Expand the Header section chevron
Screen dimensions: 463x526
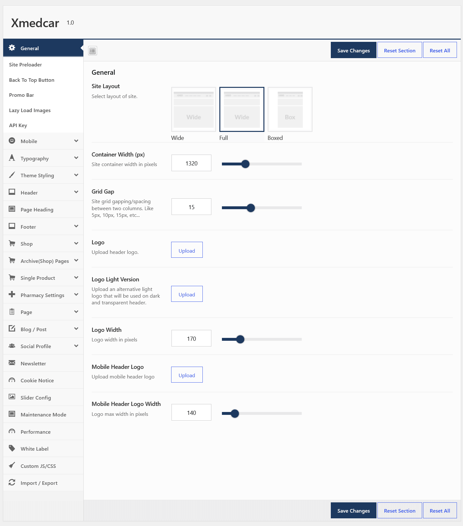pyautogui.click(x=76, y=192)
